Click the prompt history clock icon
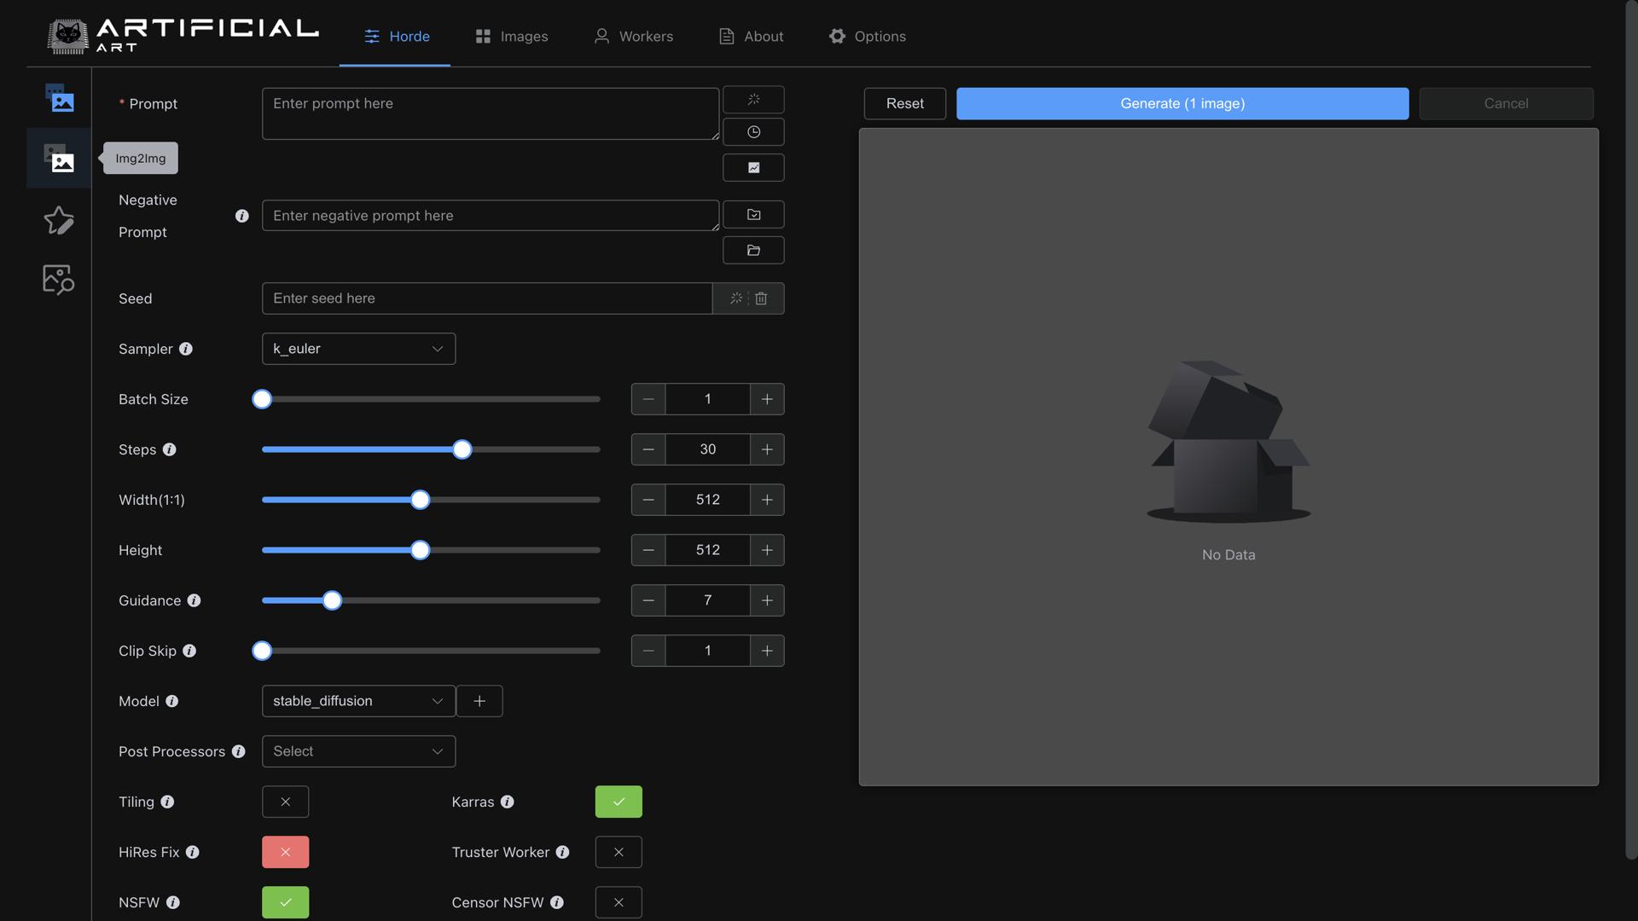Screen dimensions: 1638x921 tap(753, 132)
